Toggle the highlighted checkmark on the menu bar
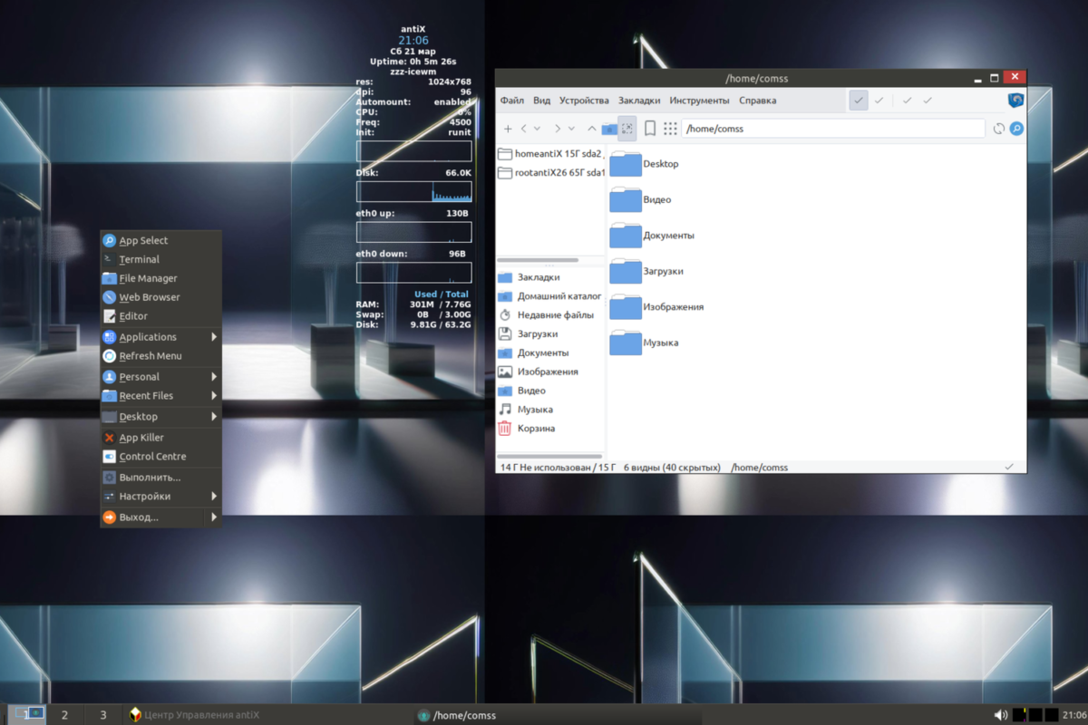This screenshot has width=1088, height=725. point(858,101)
